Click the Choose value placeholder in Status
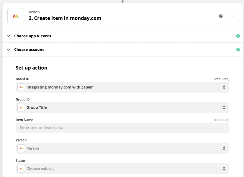The height and width of the screenshot is (177, 244). (x=40, y=168)
